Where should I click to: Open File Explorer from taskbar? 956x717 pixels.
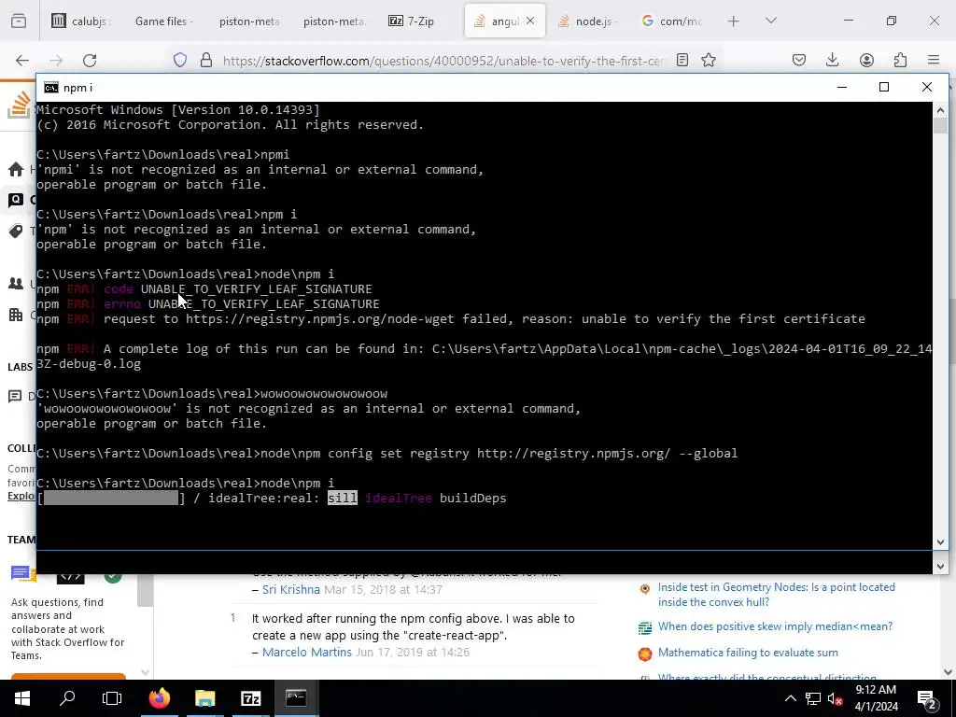coord(204,698)
